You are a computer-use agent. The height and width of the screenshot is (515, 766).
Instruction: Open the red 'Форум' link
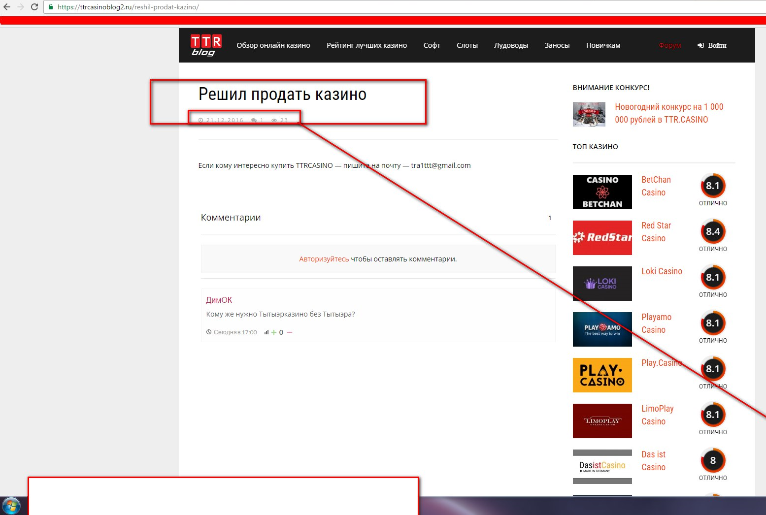670,45
